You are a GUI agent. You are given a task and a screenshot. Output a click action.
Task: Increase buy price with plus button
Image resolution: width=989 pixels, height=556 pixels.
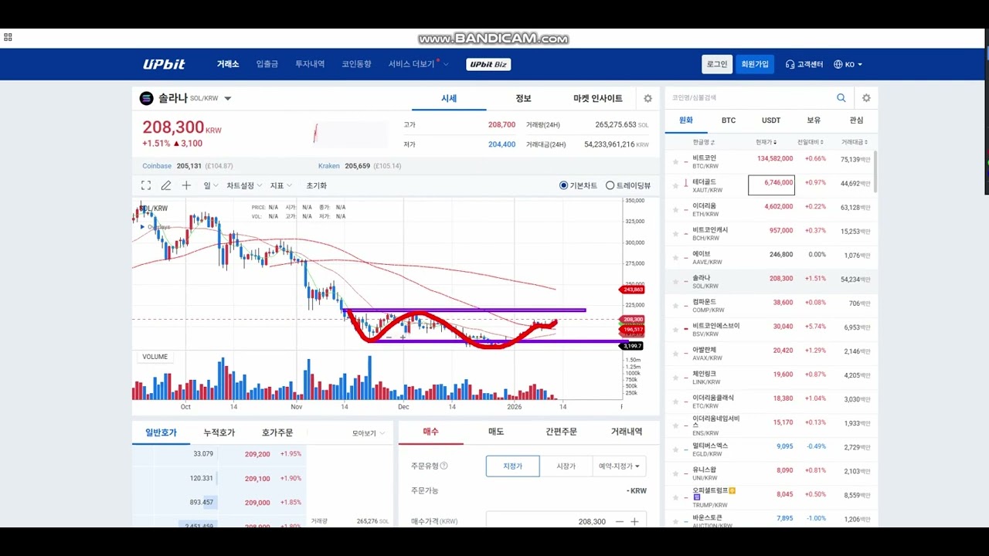[x=634, y=521]
